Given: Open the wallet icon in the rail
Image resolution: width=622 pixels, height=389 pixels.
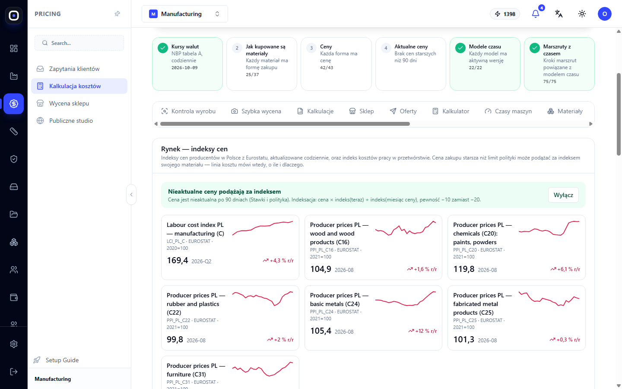Looking at the screenshot, I should pyautogui.click(x=14, y=297).
